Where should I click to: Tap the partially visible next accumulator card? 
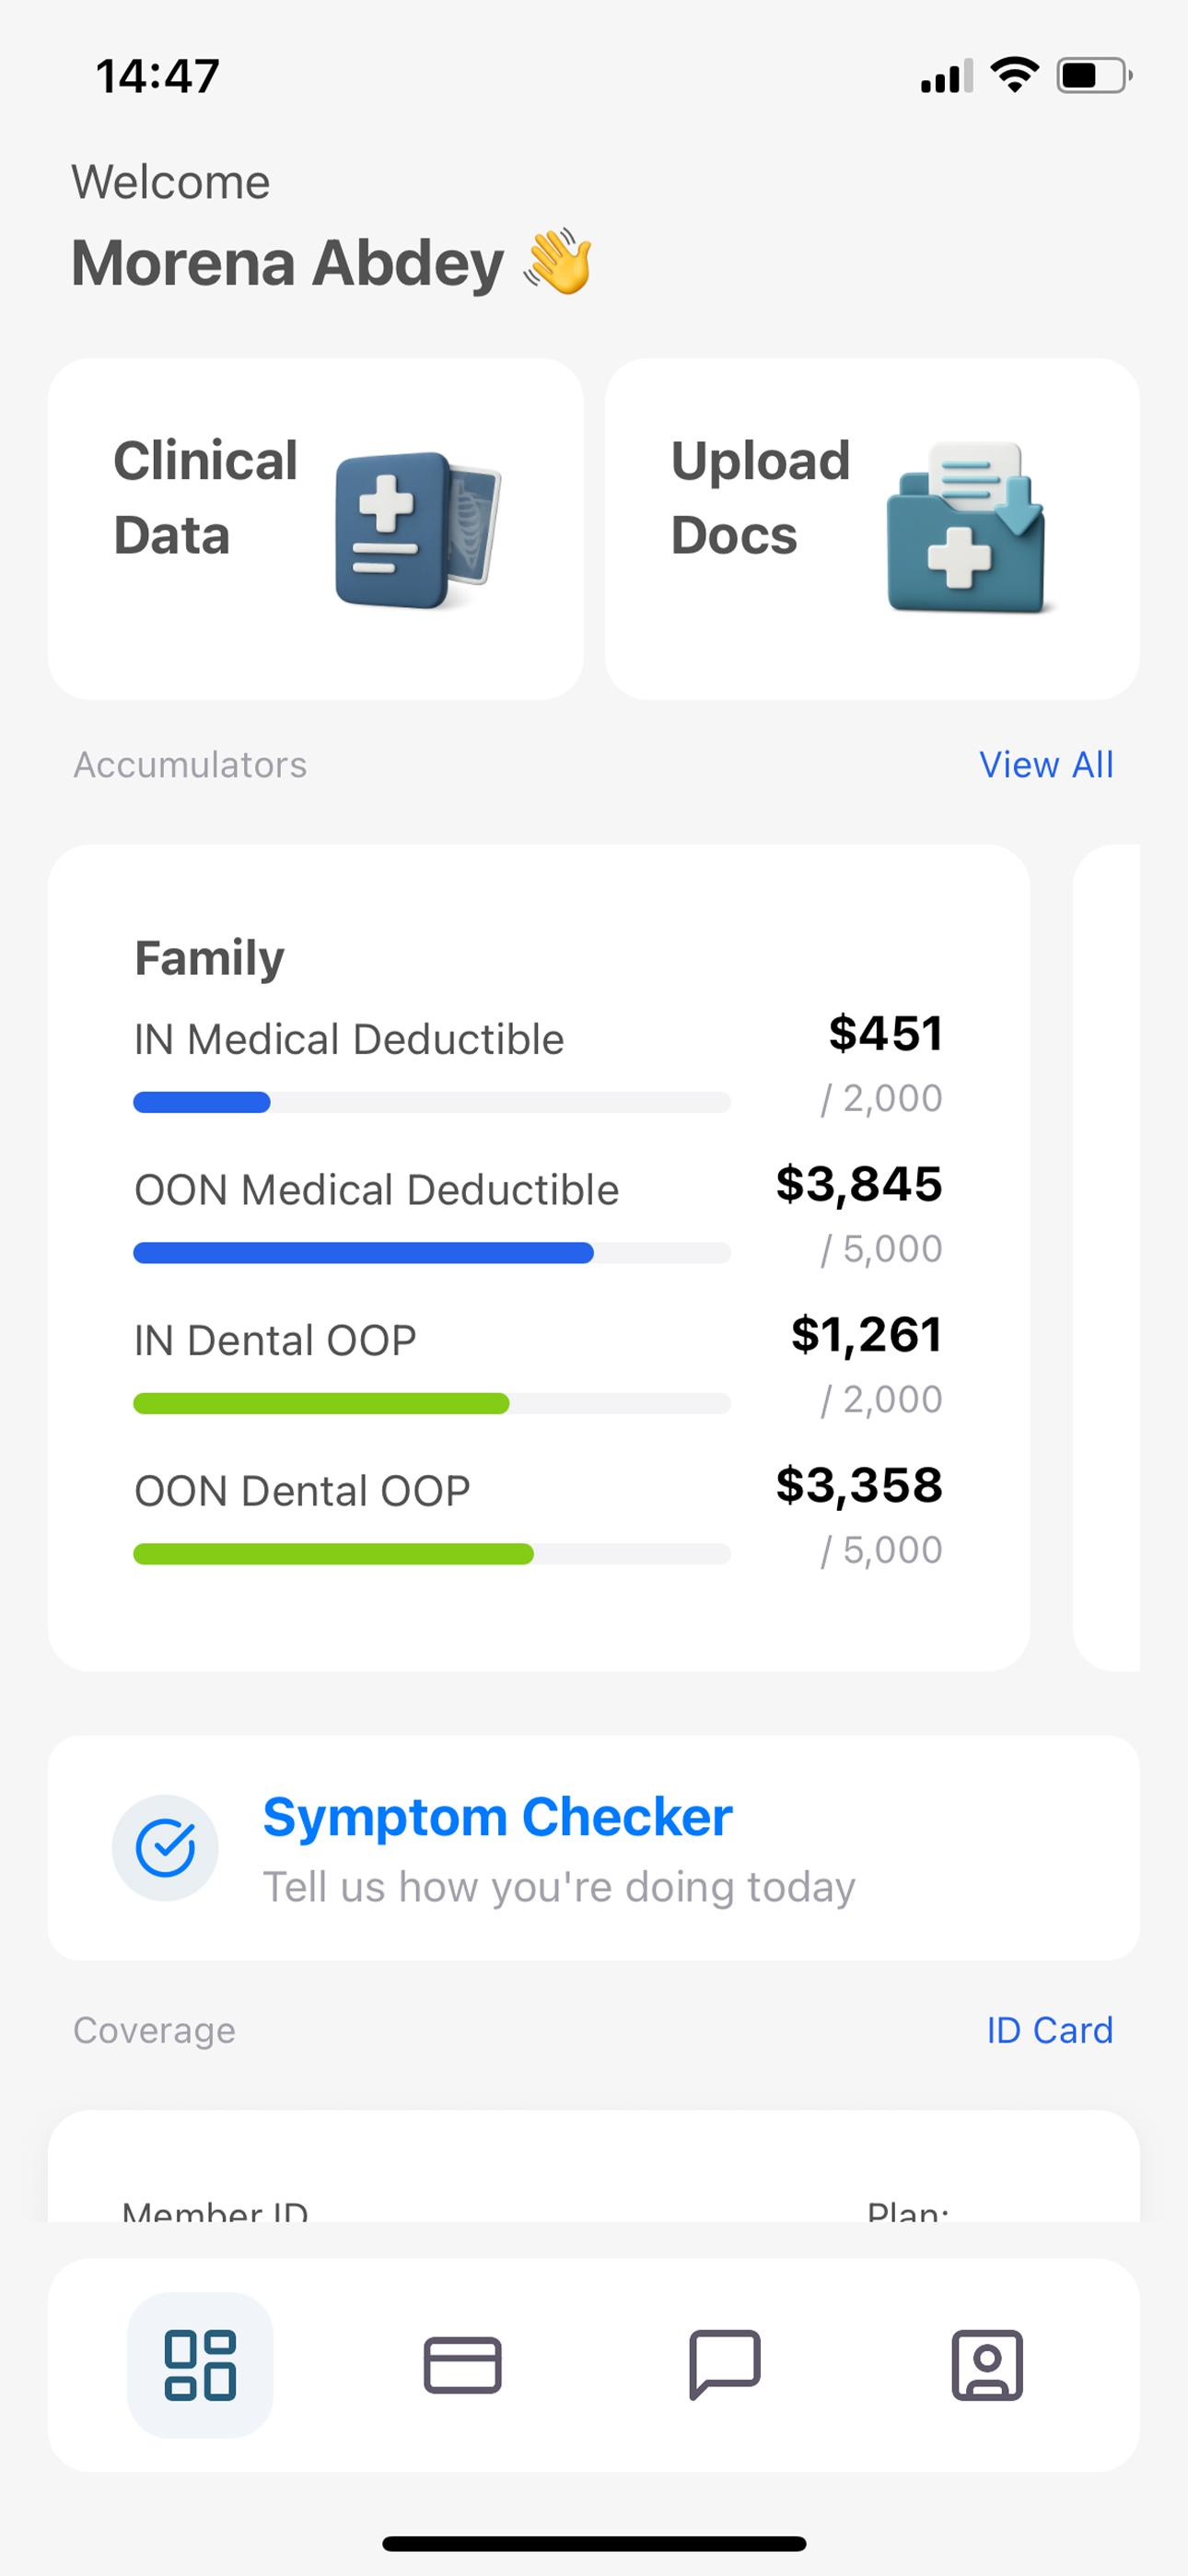1106,1258
